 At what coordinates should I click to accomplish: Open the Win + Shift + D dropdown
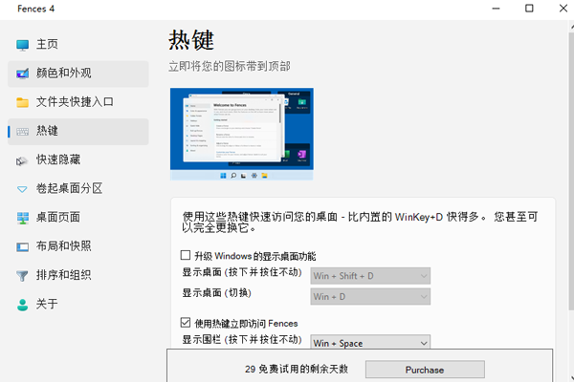click(370, 276)
